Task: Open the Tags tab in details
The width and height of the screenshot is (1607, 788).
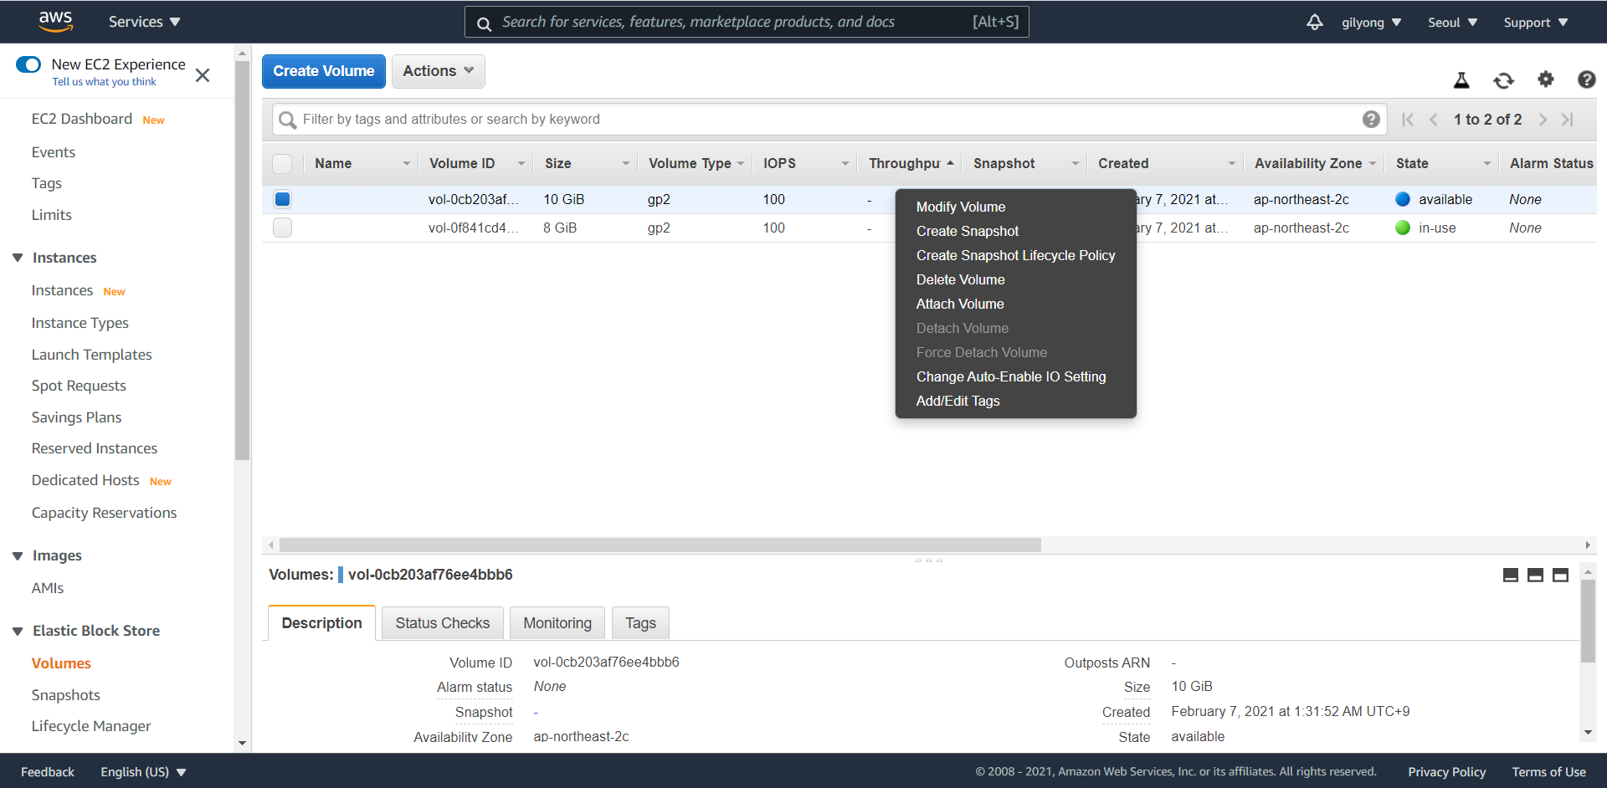Action: pyautogui.click(x=640, y=623)
